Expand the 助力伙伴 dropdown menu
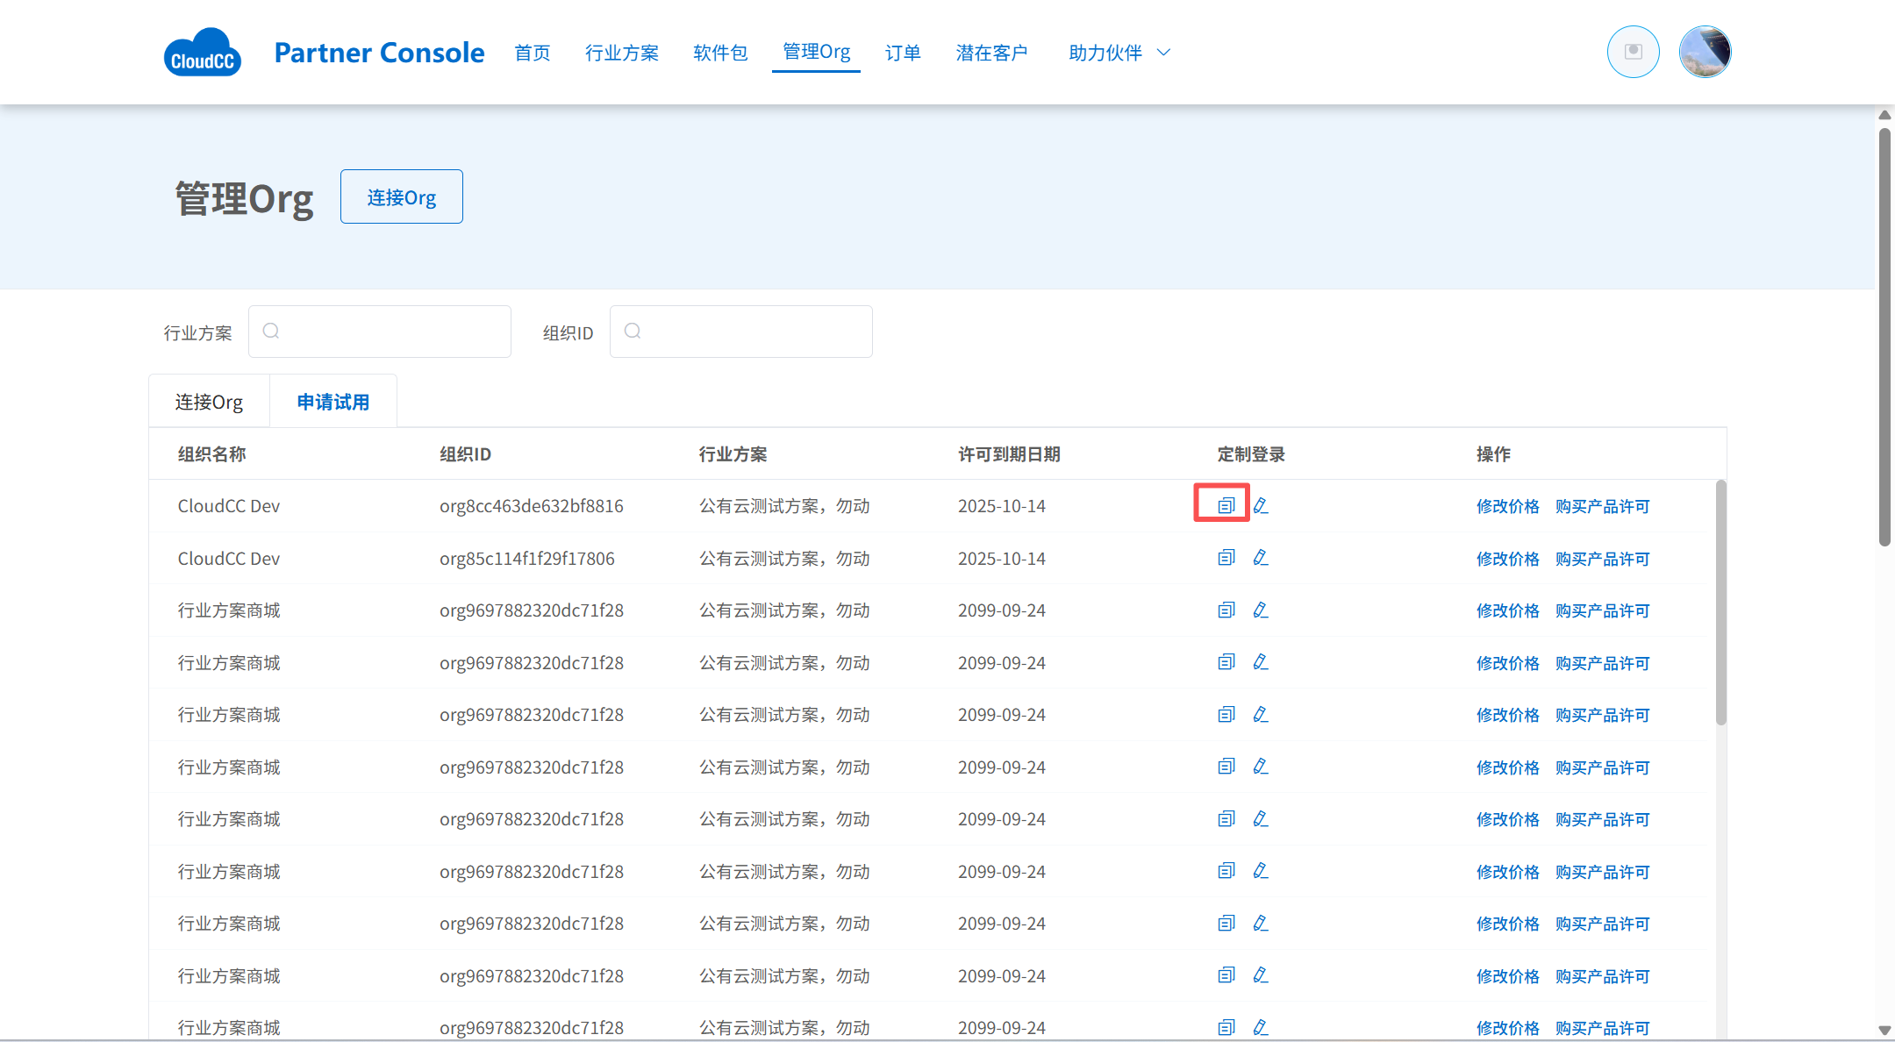The width and height of the screenshot is (1895, 1042). point(1105,53)
